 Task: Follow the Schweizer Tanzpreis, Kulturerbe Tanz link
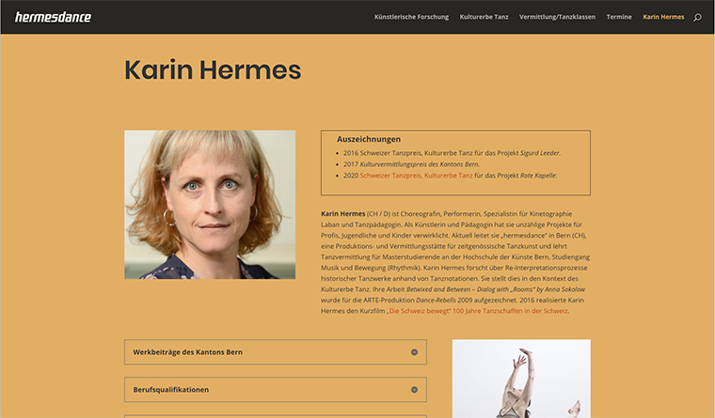tap(416, 176)
